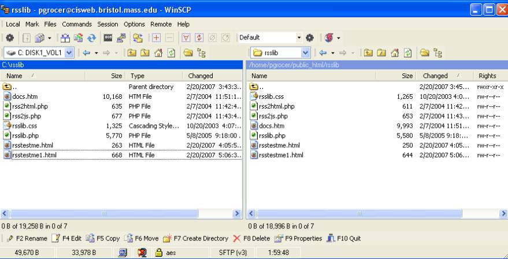Click the red-blue session globe icon

pos(329,38)
